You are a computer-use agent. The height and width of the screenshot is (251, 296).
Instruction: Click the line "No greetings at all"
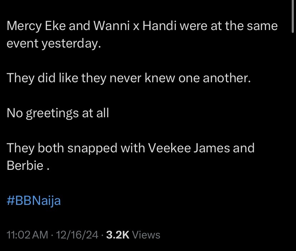coord(58,113)
